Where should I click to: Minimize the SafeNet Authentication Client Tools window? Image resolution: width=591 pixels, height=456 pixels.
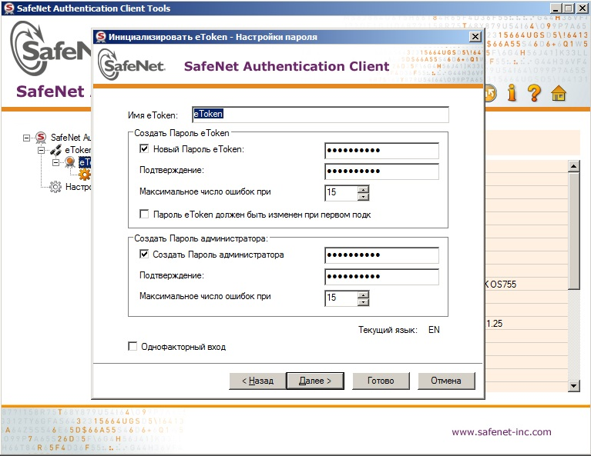point(556,8)
